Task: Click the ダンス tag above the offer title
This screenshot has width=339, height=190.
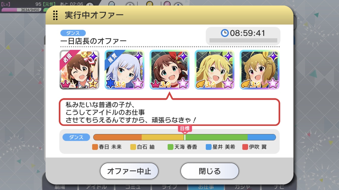Action: (73, 33)
